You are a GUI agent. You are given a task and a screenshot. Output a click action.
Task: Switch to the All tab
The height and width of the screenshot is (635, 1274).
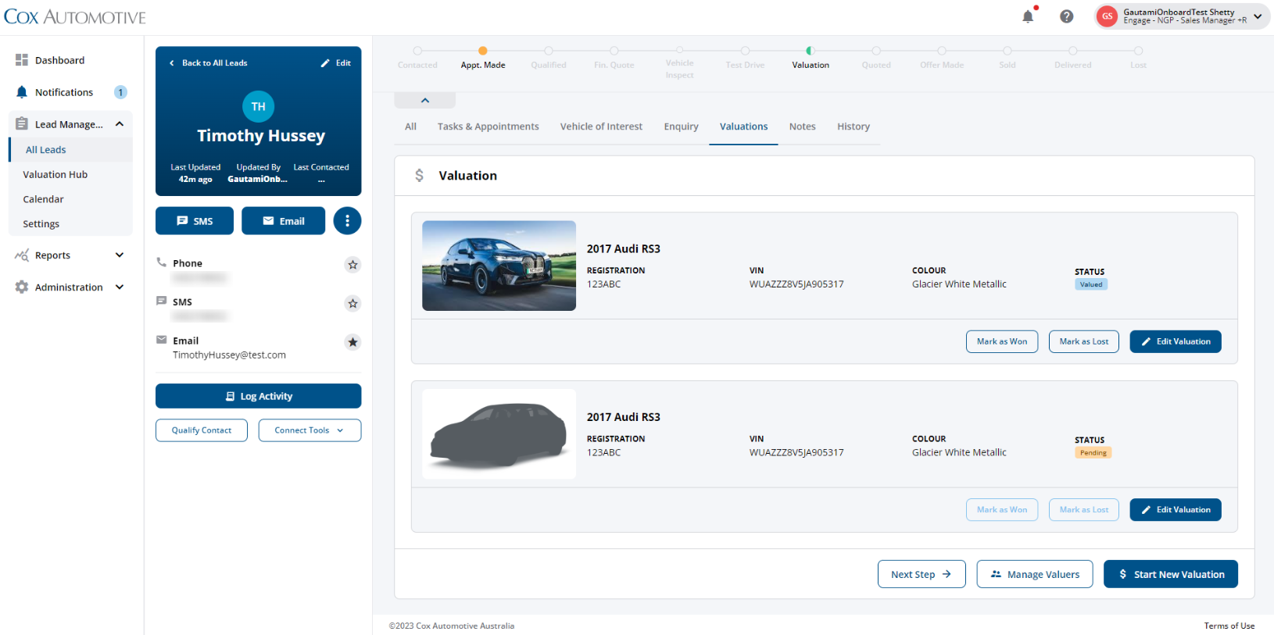(x=410, y=127)
